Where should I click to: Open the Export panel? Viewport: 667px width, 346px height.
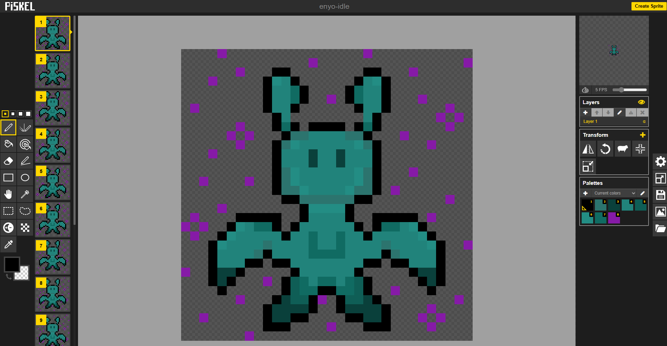tap(660, 212)
